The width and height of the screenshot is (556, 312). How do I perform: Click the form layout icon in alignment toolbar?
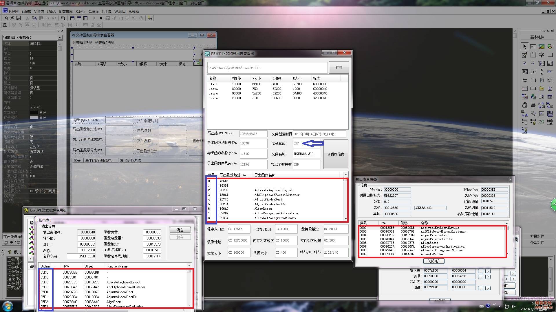(5, 25)
